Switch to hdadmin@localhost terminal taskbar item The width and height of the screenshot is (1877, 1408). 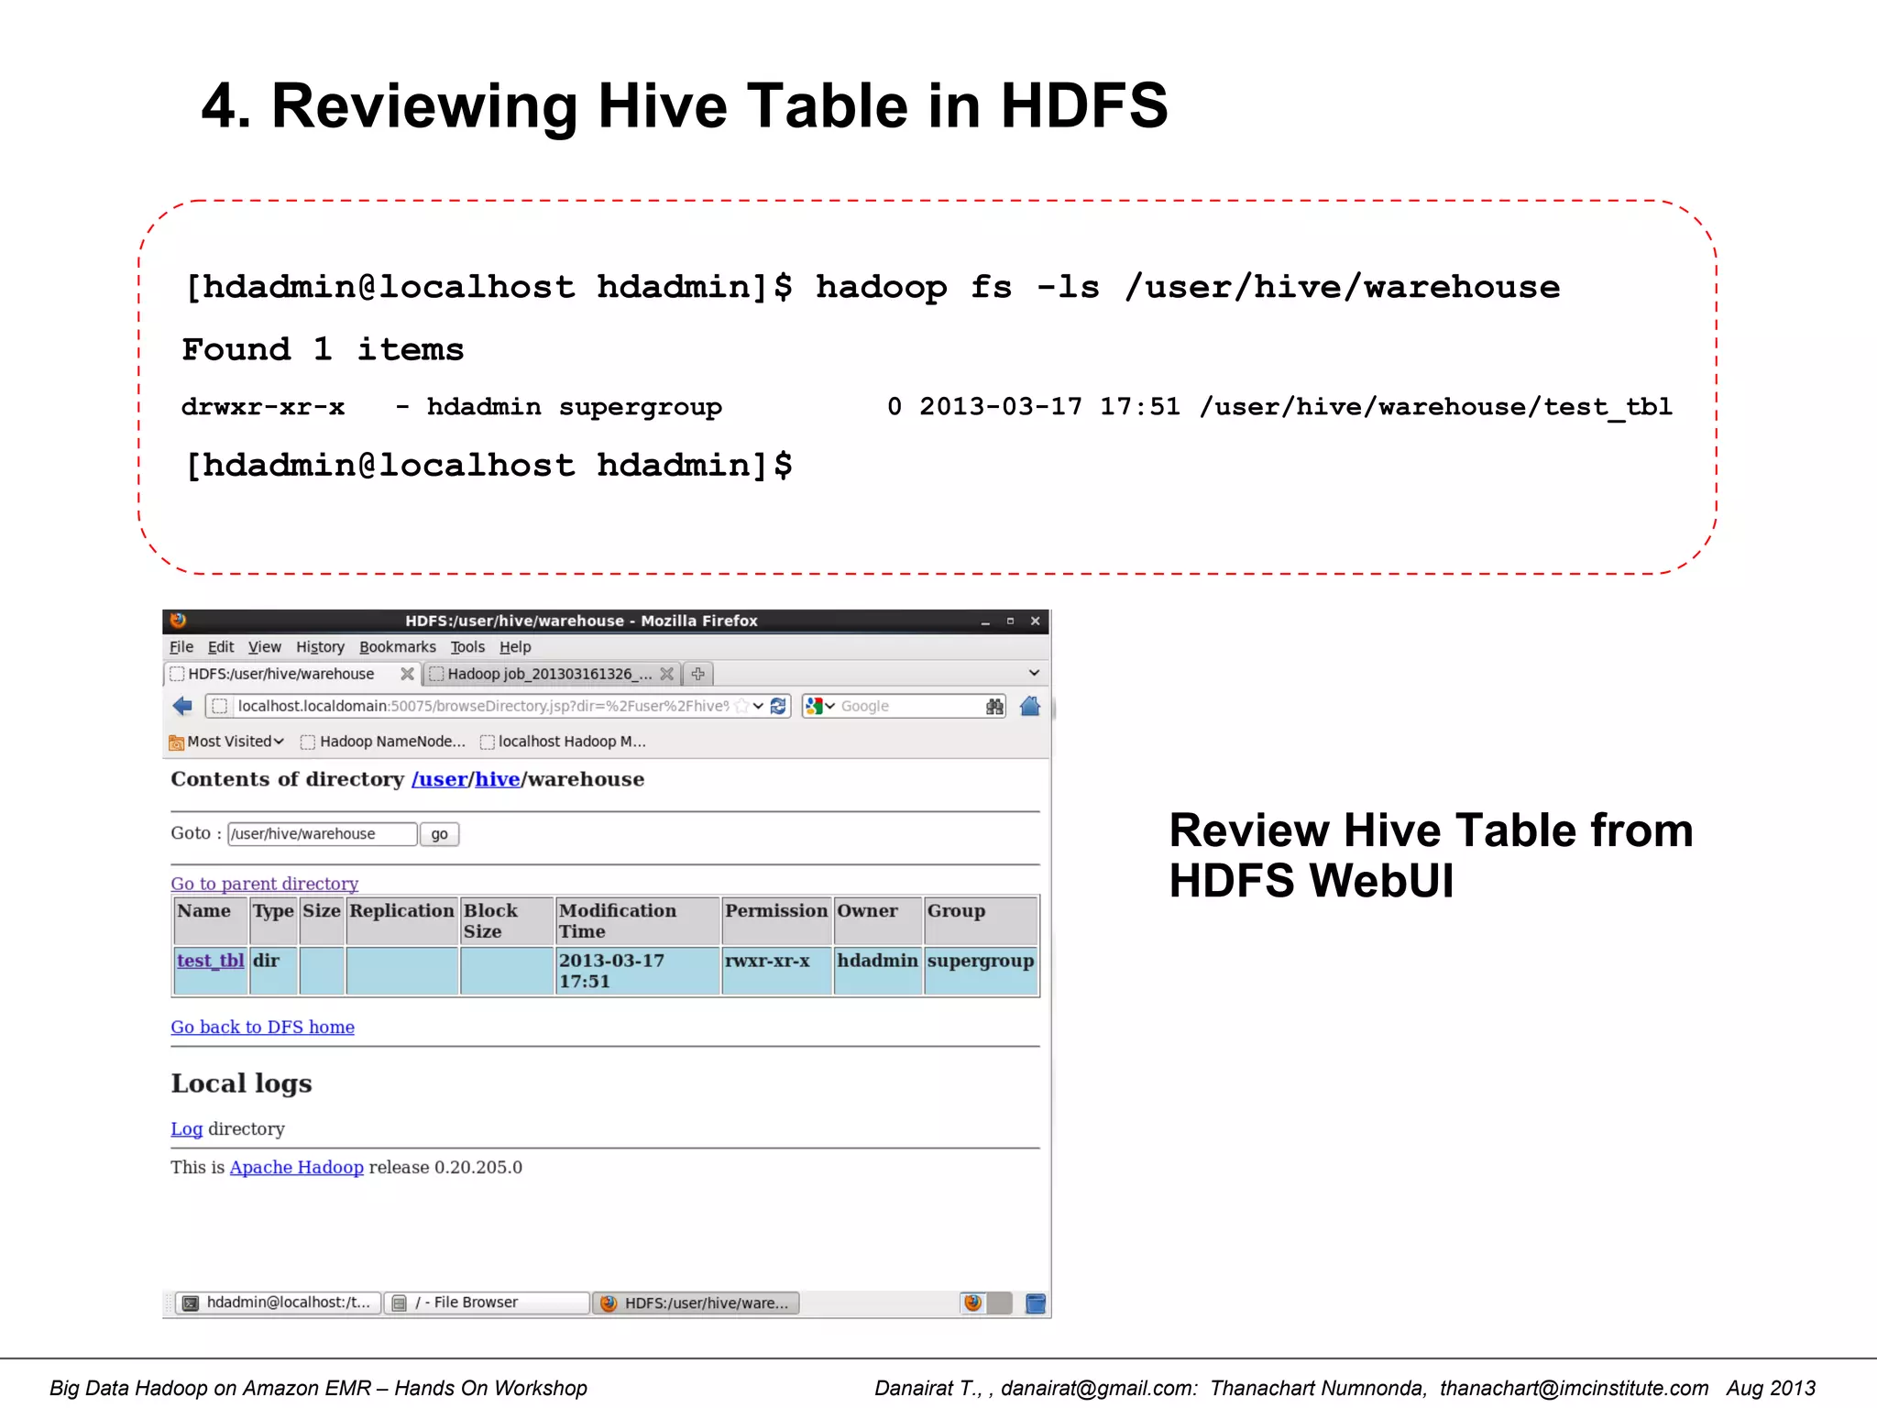279,1303
